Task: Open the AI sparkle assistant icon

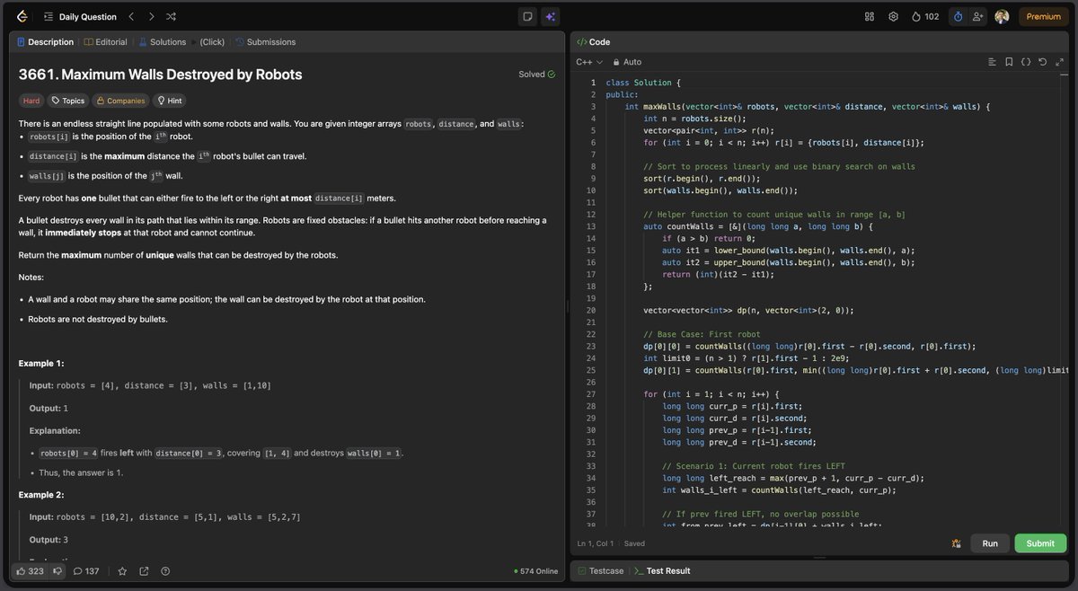Action: [x=550, y=16]
